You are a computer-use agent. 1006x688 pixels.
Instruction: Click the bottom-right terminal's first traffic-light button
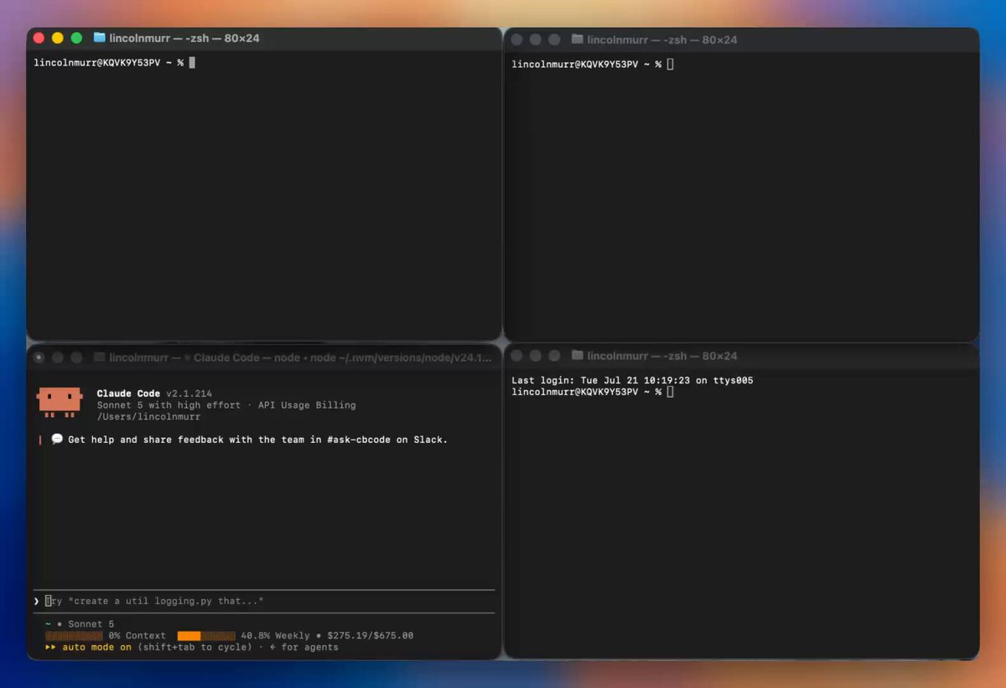[516, 356]
